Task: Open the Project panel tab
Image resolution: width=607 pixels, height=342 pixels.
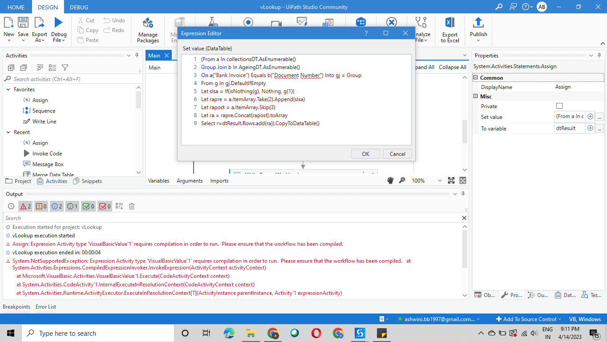Action: click(18, 181)
